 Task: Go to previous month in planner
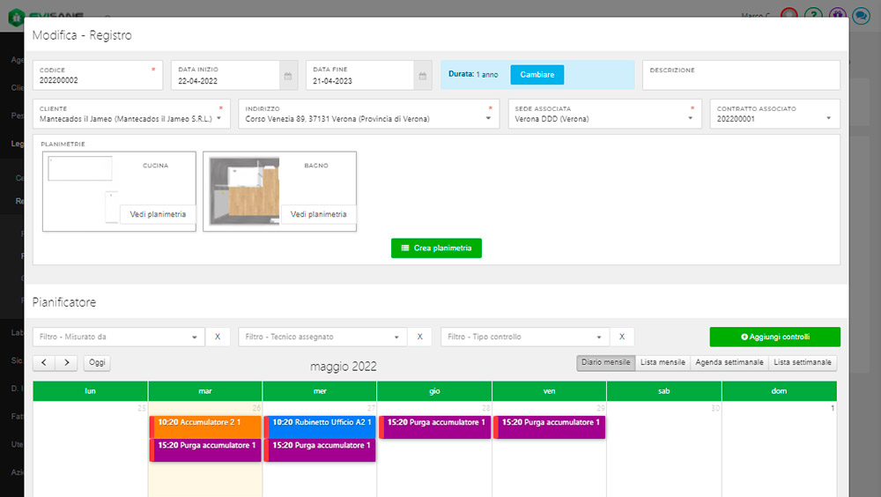pos(43,363)
